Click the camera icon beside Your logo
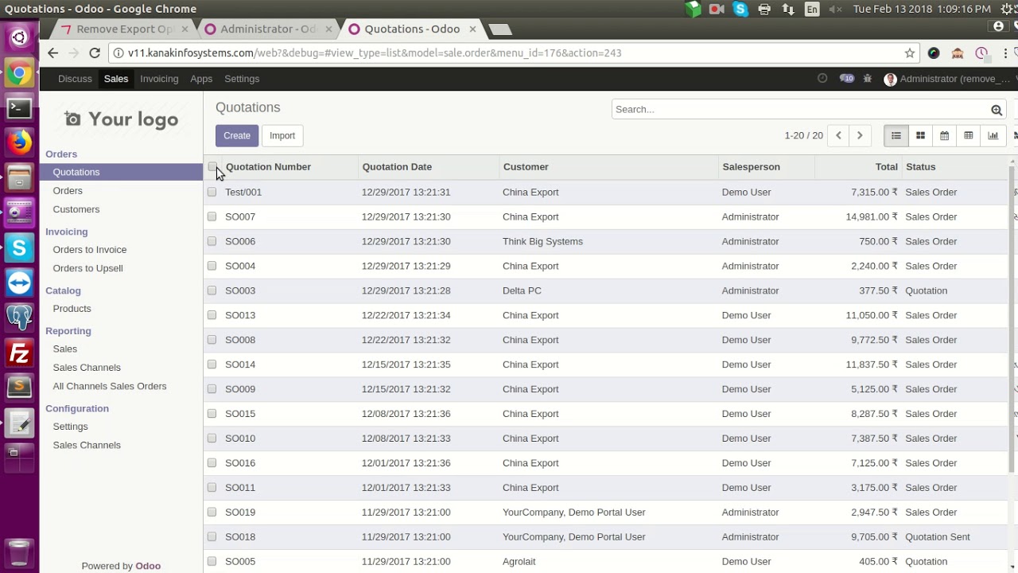 point(72,119)
